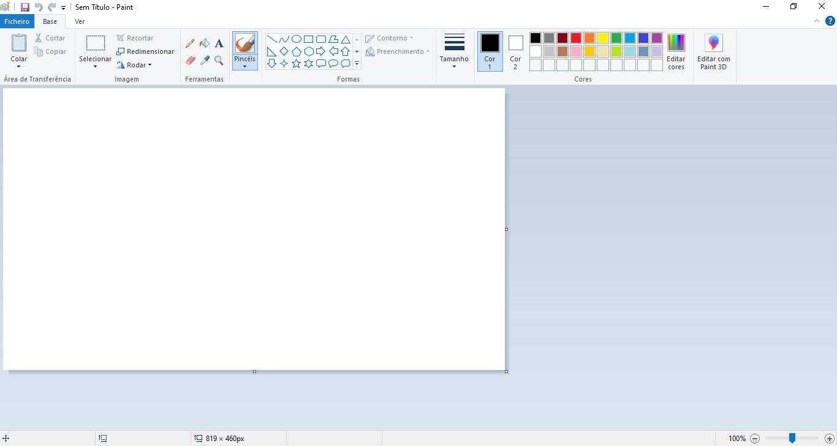
Task: Select the Oval shape
Action: coord(296,38)
